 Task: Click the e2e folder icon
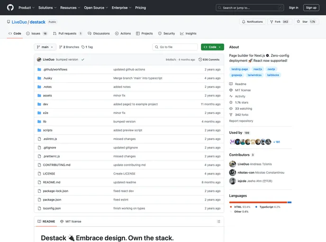click(39, 113)
